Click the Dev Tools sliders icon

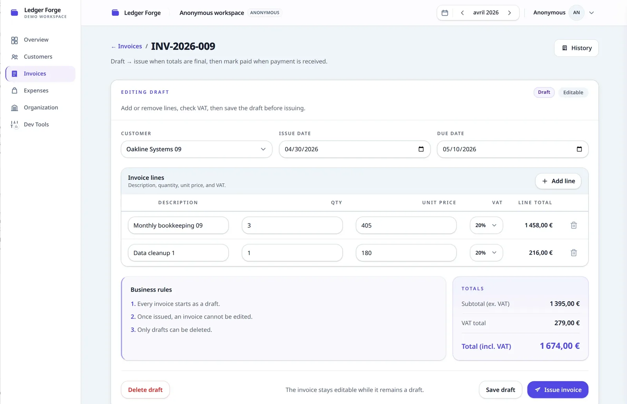[x=14, y=125]
